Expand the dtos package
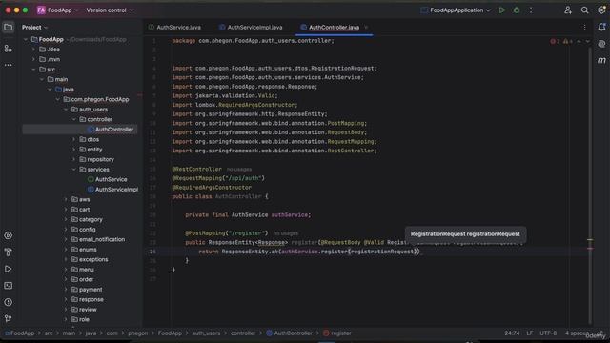The width and height of the screenshot is (610, 343). click(74, 139)
